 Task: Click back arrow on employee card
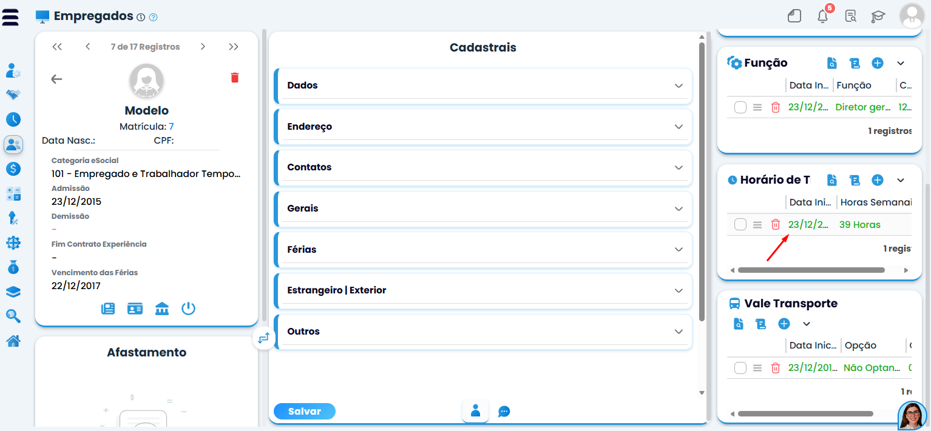coord(56,79)
